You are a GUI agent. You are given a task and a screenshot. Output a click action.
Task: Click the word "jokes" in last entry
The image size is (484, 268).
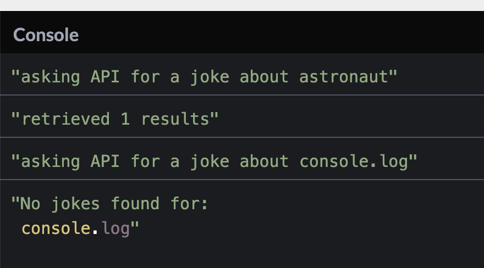point(75,204)
